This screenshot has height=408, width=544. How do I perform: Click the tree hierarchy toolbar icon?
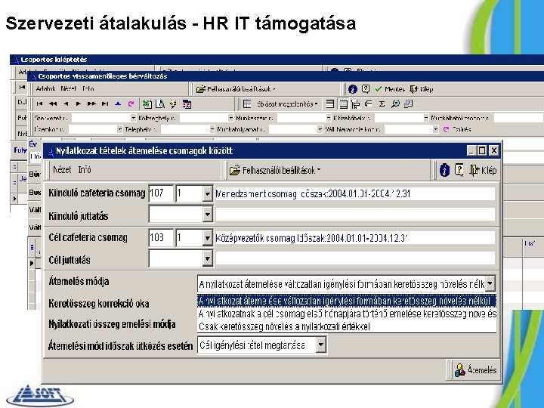click(x=356, y=104)
